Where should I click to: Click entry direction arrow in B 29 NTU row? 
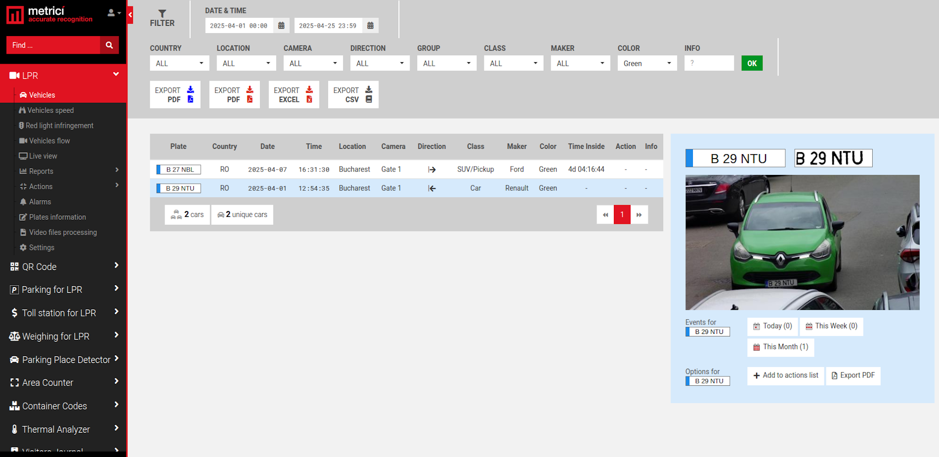click(x=432, y=188)
